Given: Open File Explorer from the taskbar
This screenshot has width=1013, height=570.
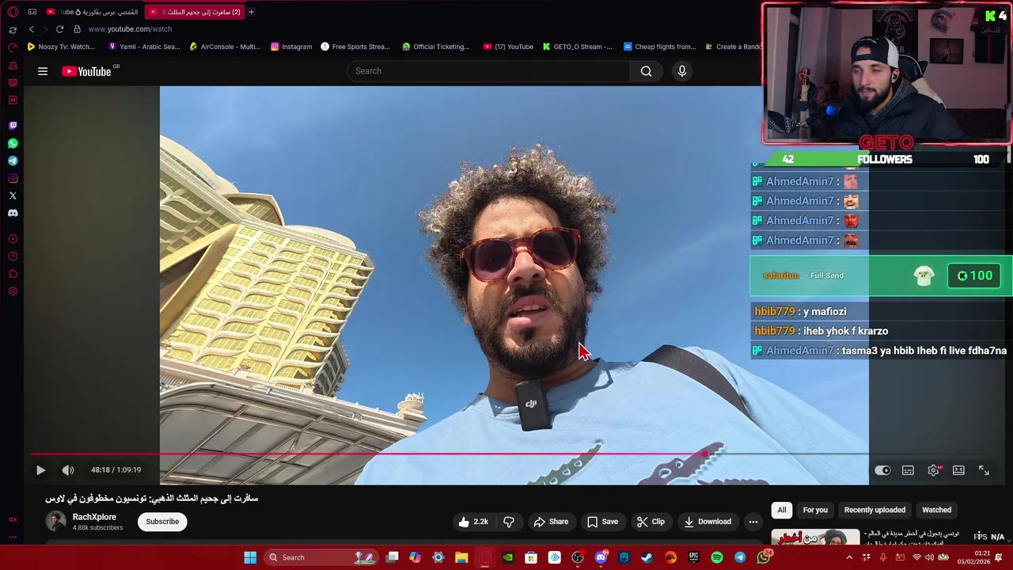Looking at the screenshot, I should pos(461,557).
